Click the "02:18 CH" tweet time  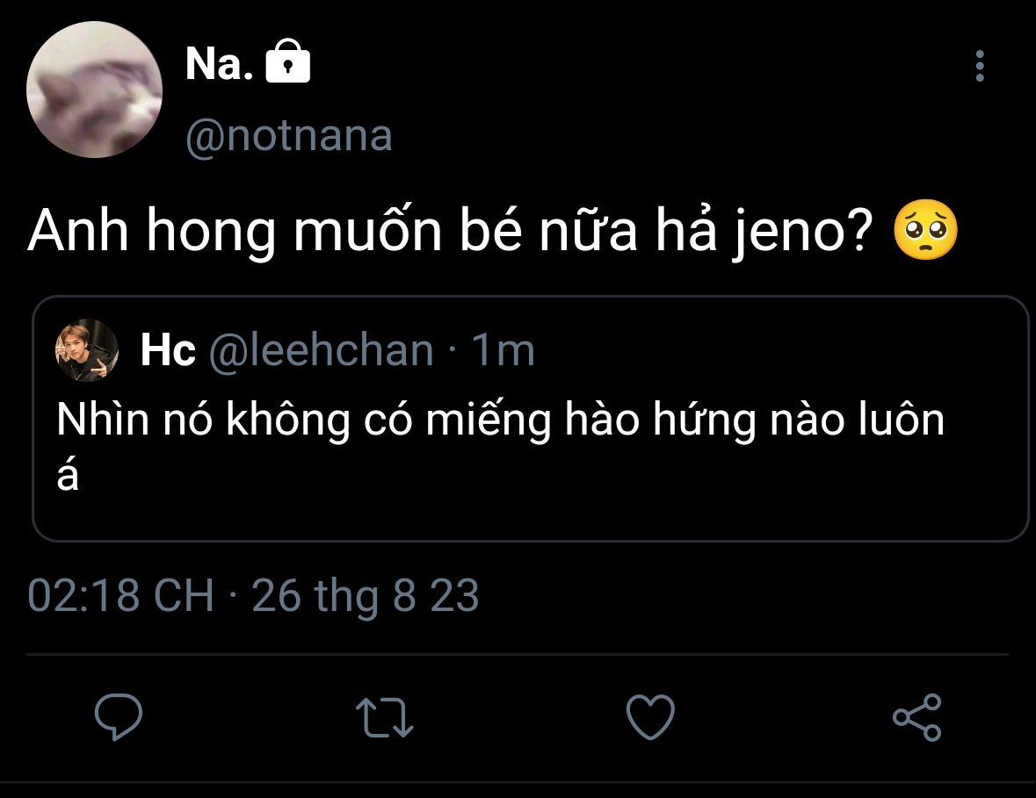coord(121,596)
